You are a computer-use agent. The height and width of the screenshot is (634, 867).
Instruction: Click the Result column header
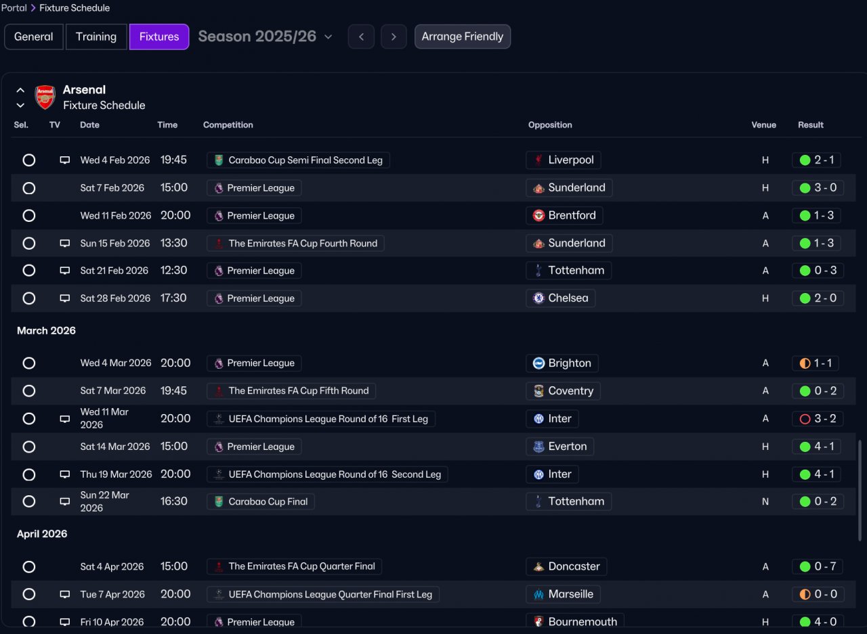tap(811, 125)
